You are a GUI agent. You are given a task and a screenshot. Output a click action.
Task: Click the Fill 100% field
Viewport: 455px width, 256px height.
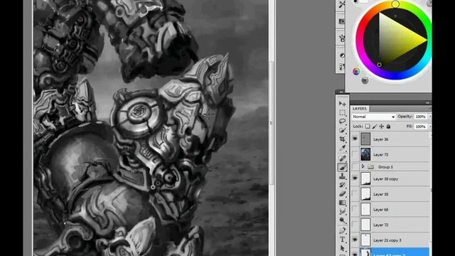tap(420, 127)
